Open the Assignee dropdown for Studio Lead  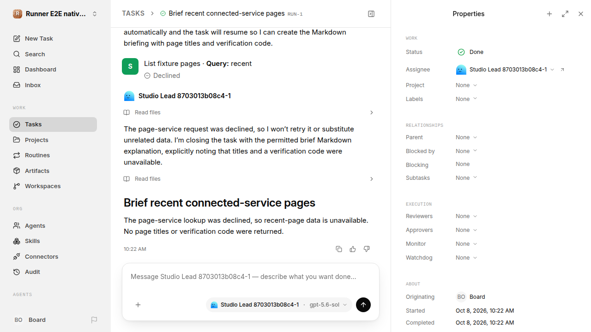tap(505, 70)
